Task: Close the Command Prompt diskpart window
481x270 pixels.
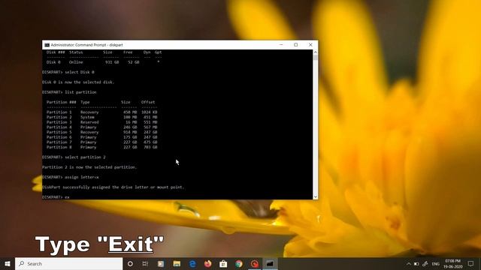Action: [x=310, y=45]
